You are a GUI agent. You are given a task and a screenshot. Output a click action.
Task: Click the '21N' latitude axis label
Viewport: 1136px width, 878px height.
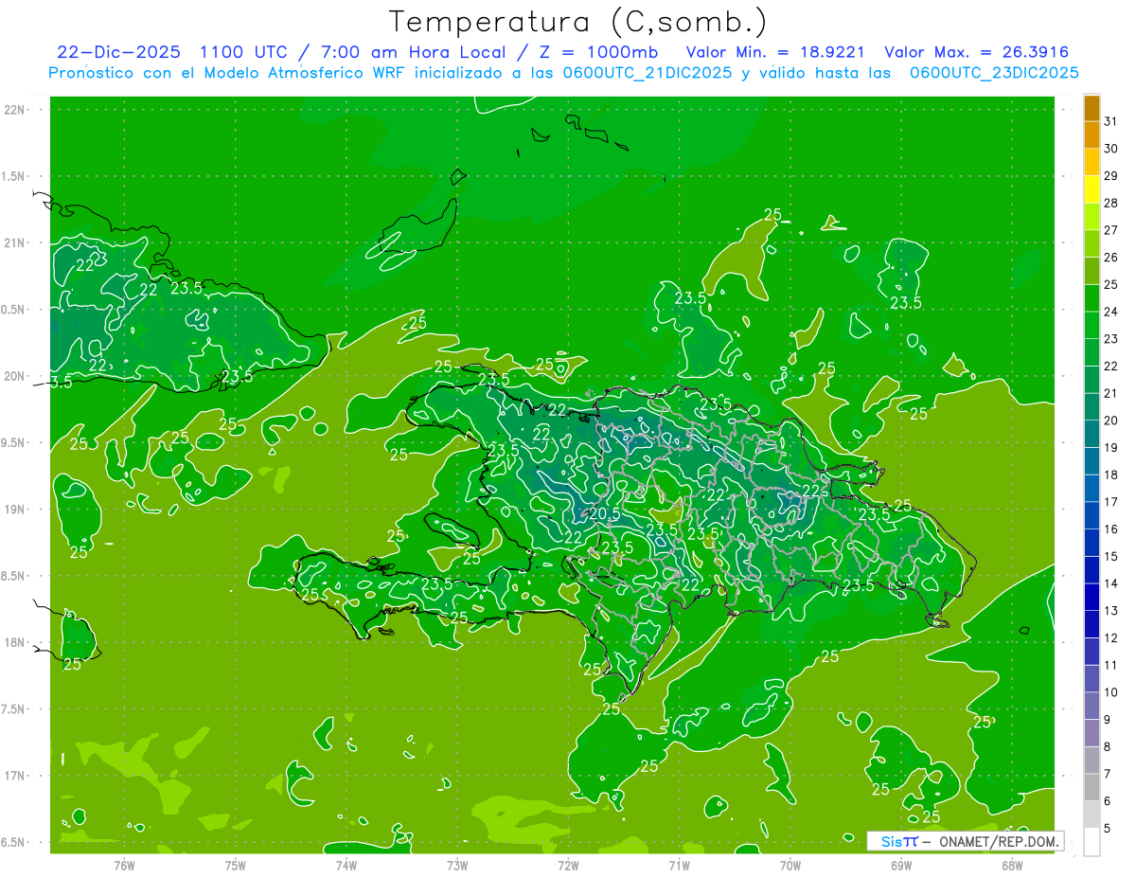[x=13, y=242]
